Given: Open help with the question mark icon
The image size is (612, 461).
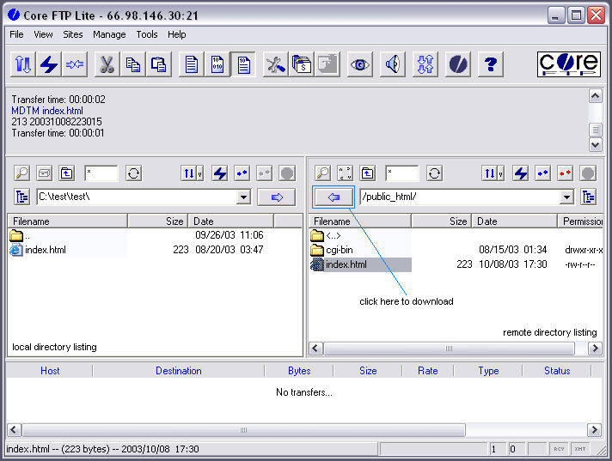Looking at the screenshot, I should [491, 64].
